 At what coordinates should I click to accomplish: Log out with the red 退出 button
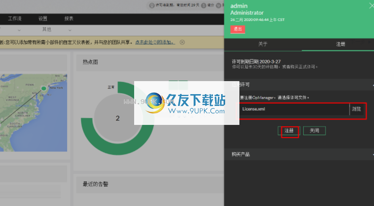[x=238, y=29]
